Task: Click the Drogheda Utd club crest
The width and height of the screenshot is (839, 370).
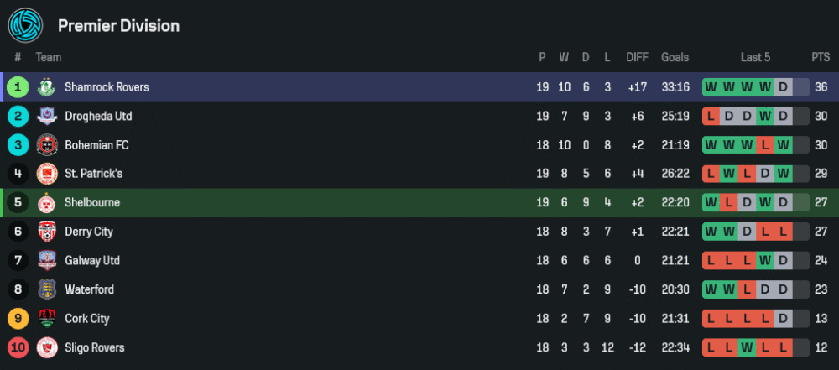Action: click(47, 116)
